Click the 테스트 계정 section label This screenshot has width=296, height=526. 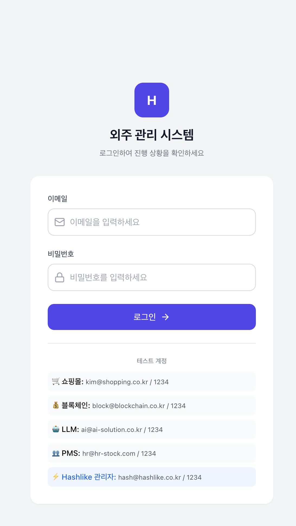click(x=152, y=361)
